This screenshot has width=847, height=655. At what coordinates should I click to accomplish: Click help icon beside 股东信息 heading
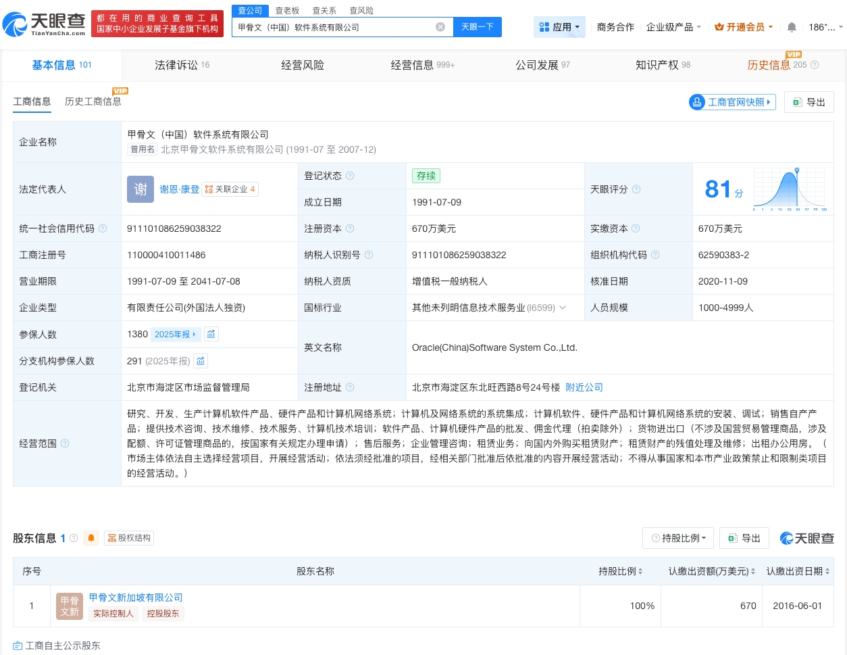coord(74,538)
